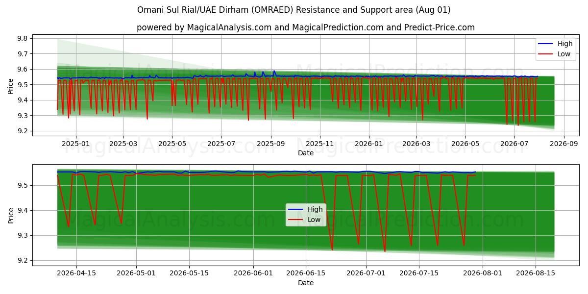This screenshot has width=588, height=294.
Task: Click the 2026-07-01 tick label
Action: click(x=366, y=273)
